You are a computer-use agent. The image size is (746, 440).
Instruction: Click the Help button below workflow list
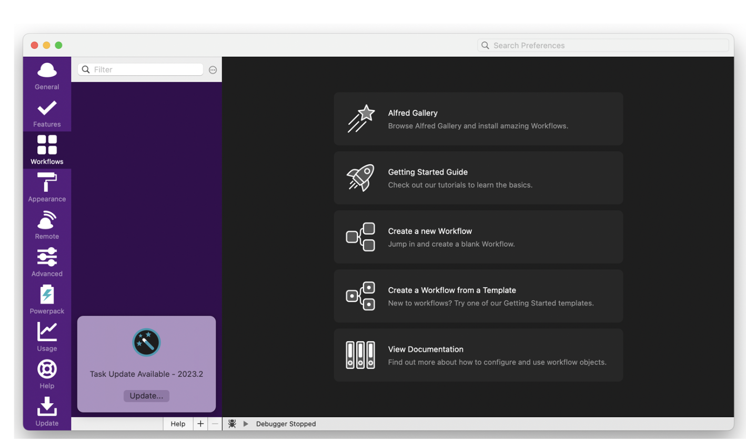point(178,424)
